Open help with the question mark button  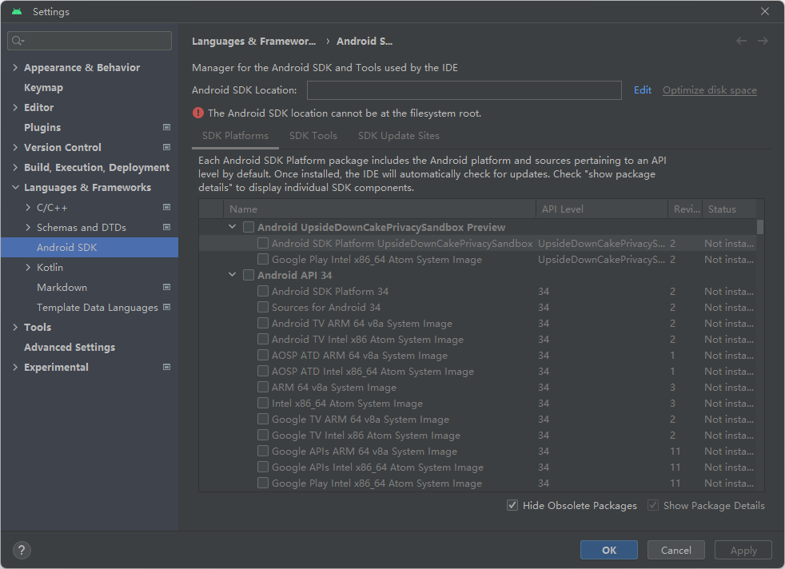pos(22,551)
